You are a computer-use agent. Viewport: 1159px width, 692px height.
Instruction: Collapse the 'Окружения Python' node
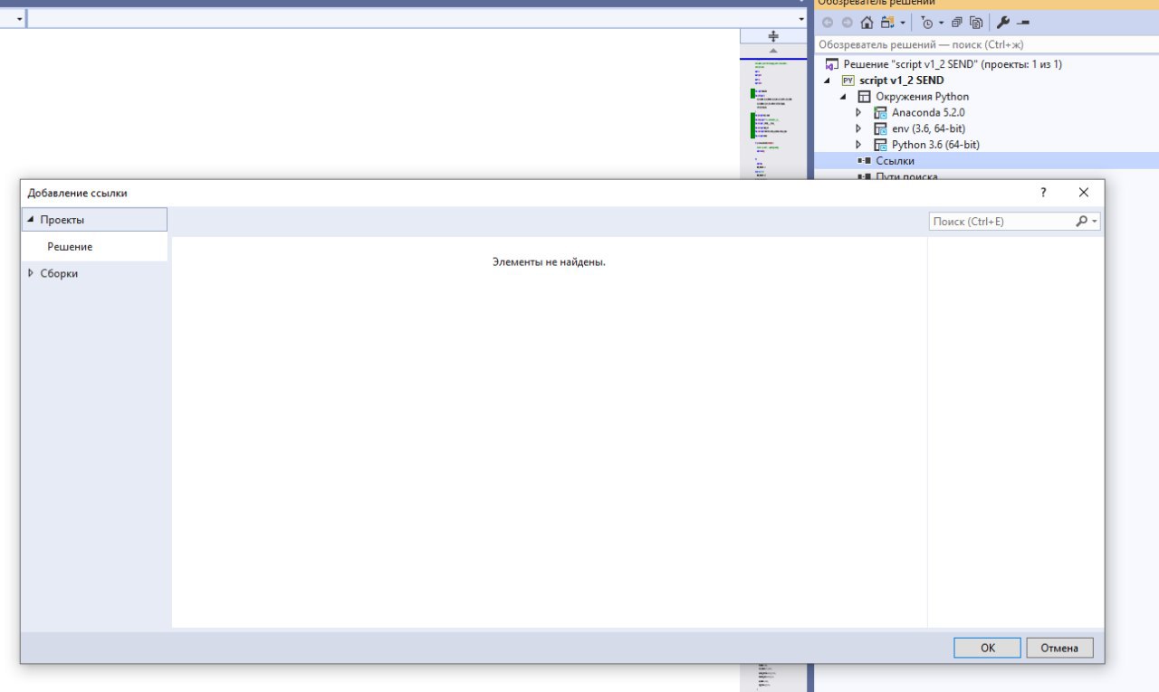coord(843,97)
